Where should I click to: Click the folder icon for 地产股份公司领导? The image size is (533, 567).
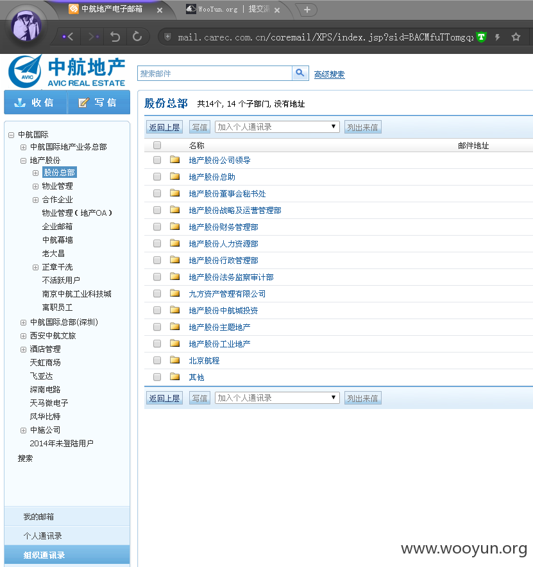pos(174,159)
